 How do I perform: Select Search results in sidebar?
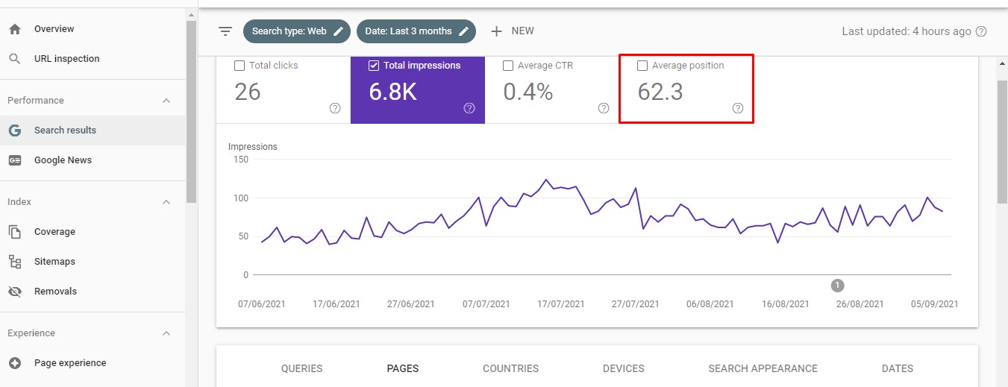coord(93,130)
